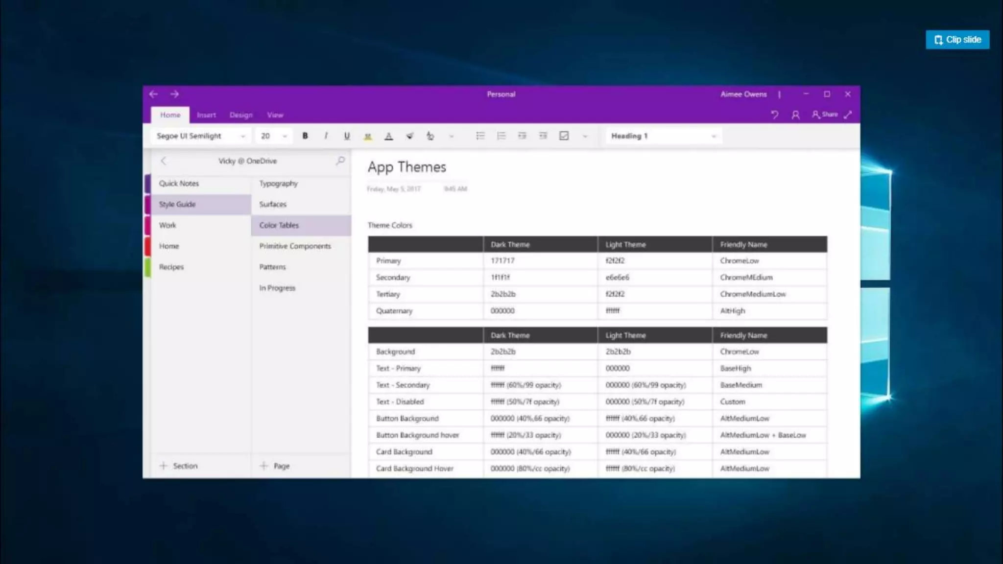Switch to the View ribbon tab
Image resolution: width=1003 pixels, height=564 pixels.
[x=275, y=115]
